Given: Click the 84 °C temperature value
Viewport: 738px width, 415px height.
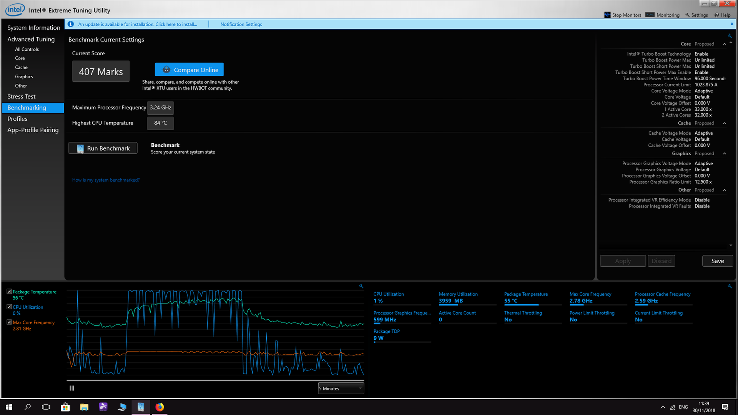Looking at the screenshot, I should click(x=160, y=123).
